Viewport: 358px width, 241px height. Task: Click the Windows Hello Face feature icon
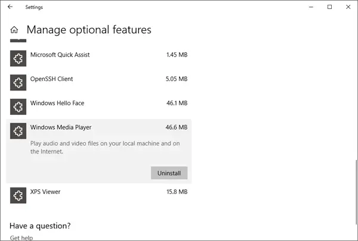(x=18, y=107)
